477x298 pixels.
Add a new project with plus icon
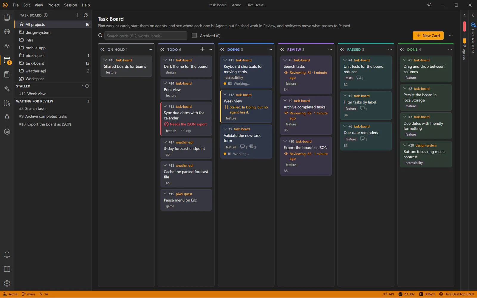(78, 15)
